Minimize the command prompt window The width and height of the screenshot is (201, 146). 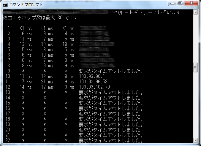[172, 3]
